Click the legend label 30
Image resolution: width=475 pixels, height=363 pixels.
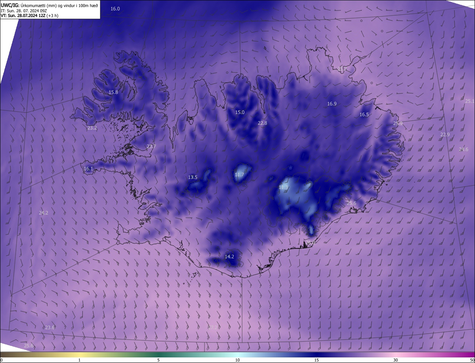tap(396, 360)
